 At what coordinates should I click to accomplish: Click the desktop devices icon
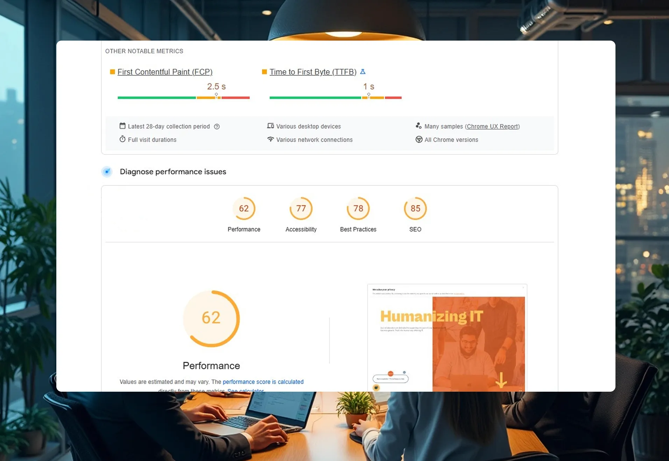point(270,126)
